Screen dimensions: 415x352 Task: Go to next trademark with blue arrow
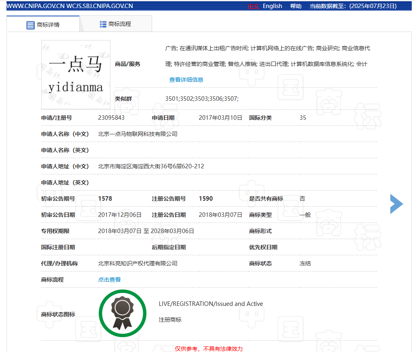click(396, 204)
